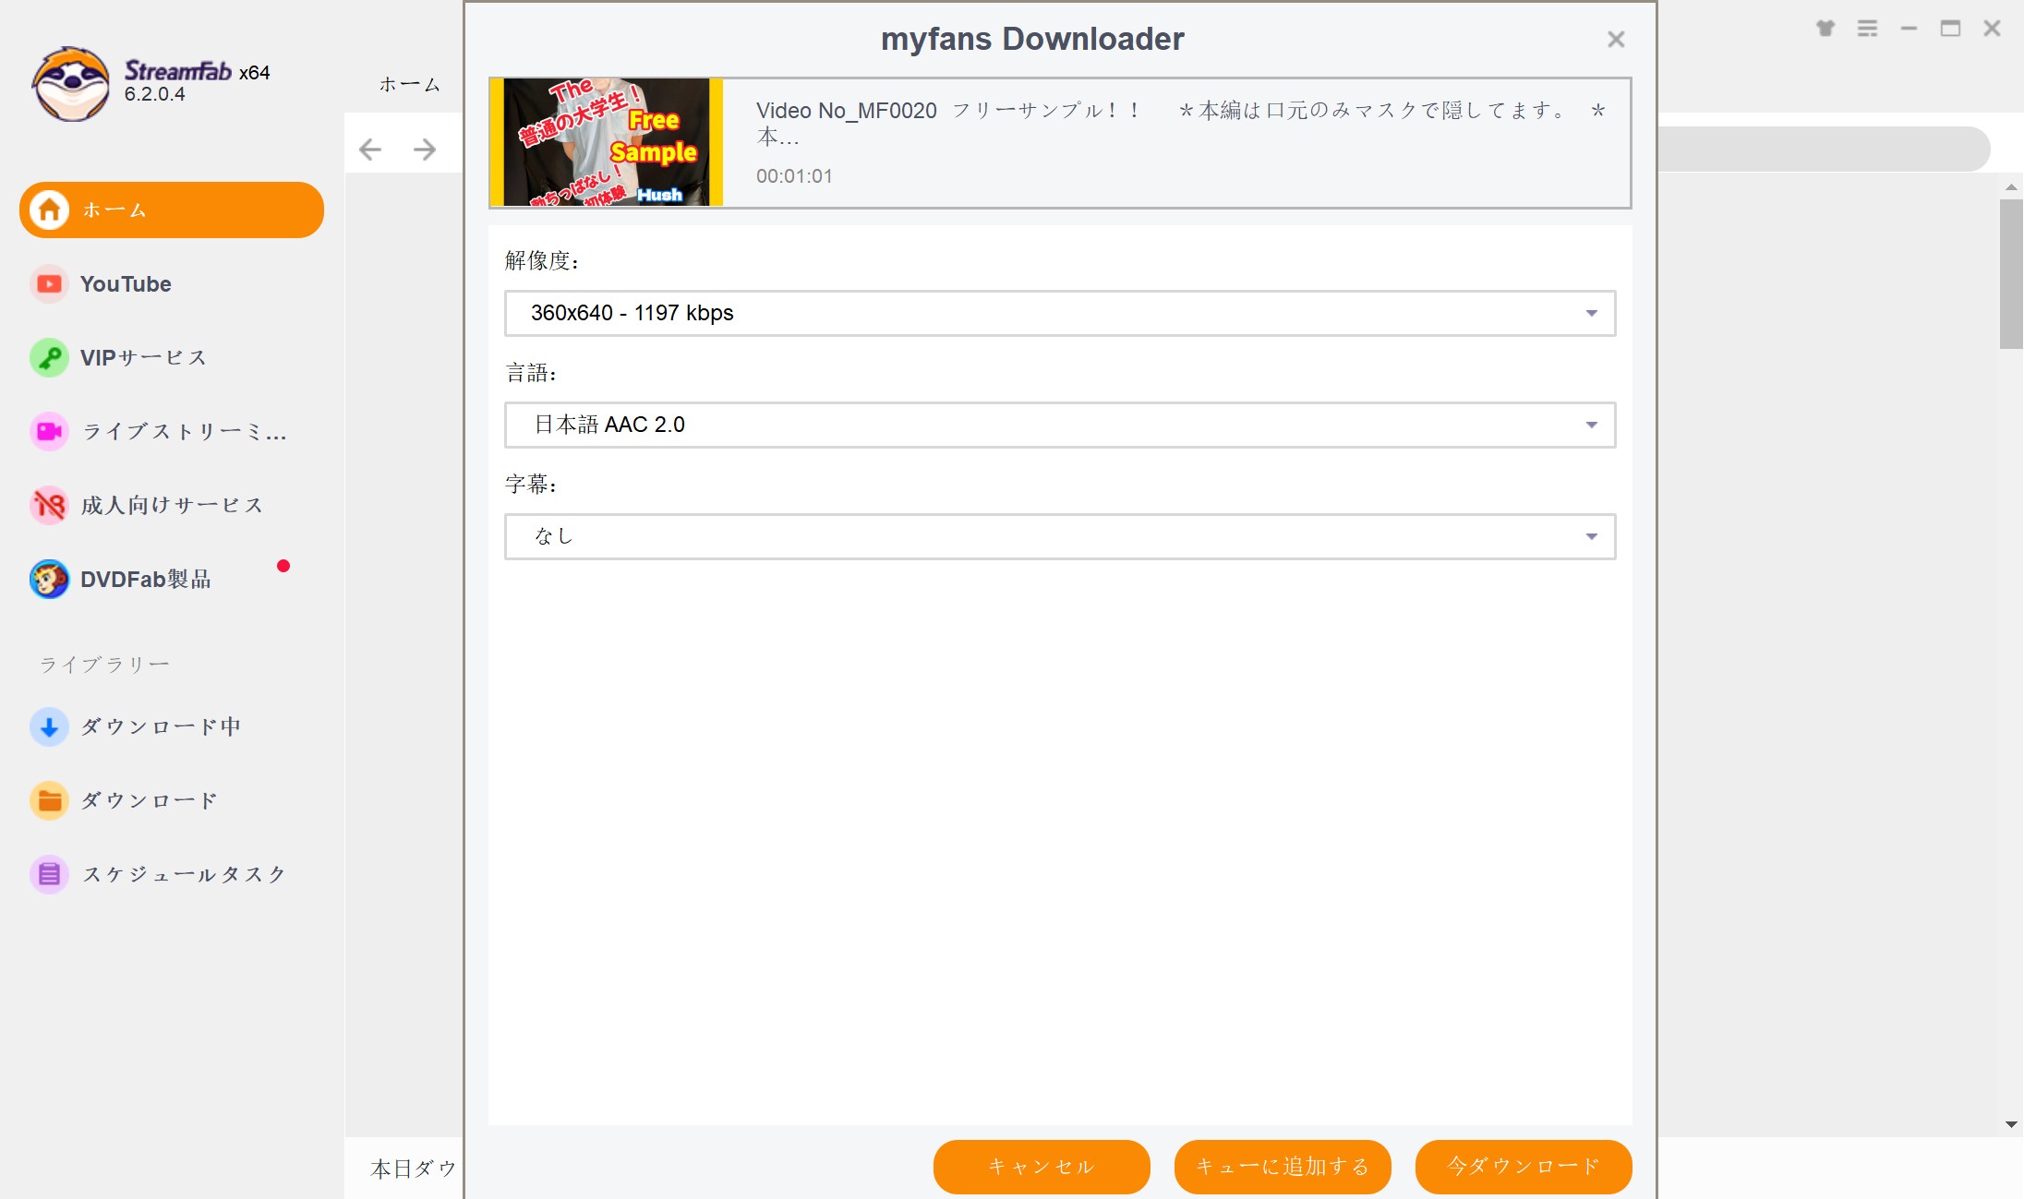Click the 本日ダウ status bar text
Viewport: 2024px width, 1199px height.
414,1169
